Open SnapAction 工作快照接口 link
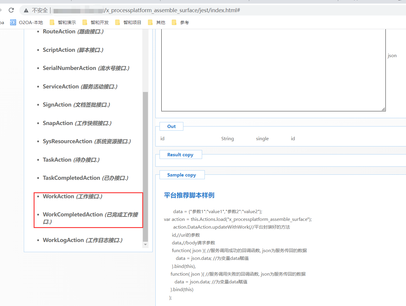Image resolution: width=406 pixels, height=306 pixels. (x=77, y=123)
